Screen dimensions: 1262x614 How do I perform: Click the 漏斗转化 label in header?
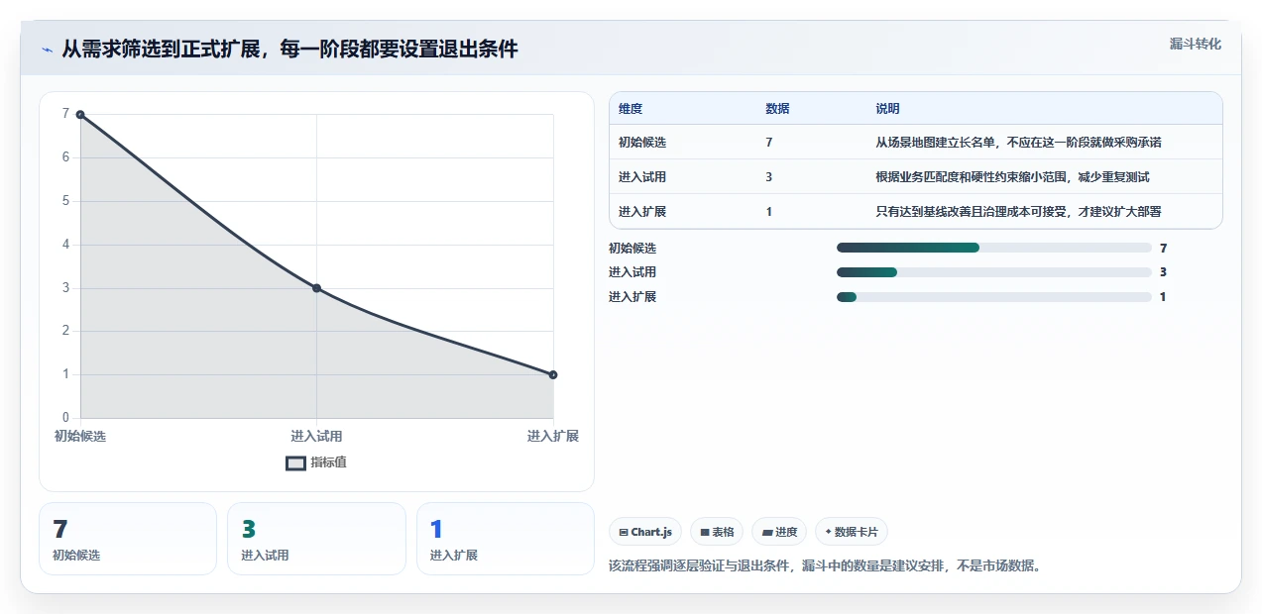pos(1195,45)
